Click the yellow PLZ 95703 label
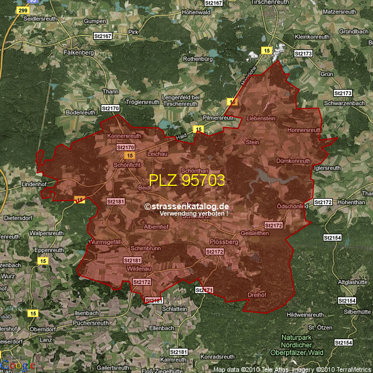Viewport: 373px width, 373px height. (x=186, y=181)
